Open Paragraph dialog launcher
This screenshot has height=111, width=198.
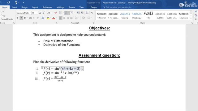coord(93,23)
